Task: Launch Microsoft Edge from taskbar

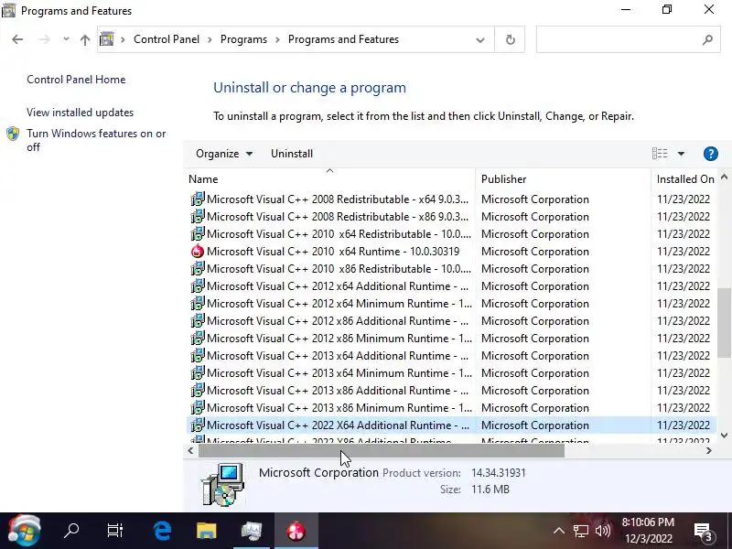Action: [162, 531]
